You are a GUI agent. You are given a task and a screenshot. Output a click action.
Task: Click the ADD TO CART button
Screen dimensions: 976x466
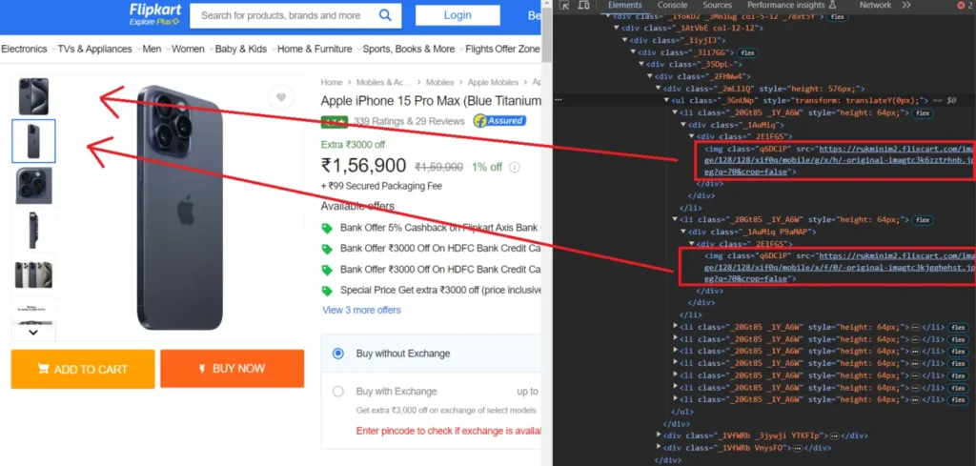point(83,369)
